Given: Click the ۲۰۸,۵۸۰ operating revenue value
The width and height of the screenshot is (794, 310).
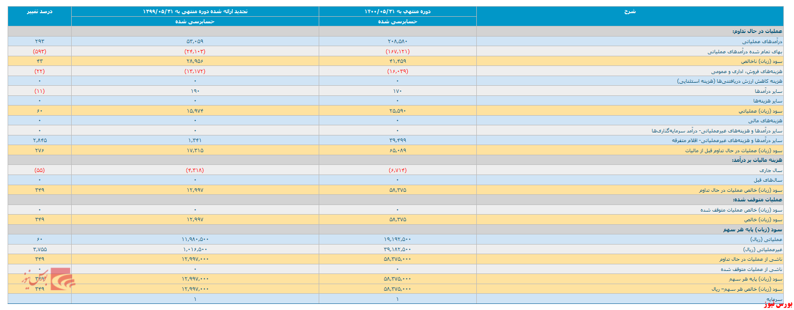Looking at the screenshot, I should [x=398, y=41].
